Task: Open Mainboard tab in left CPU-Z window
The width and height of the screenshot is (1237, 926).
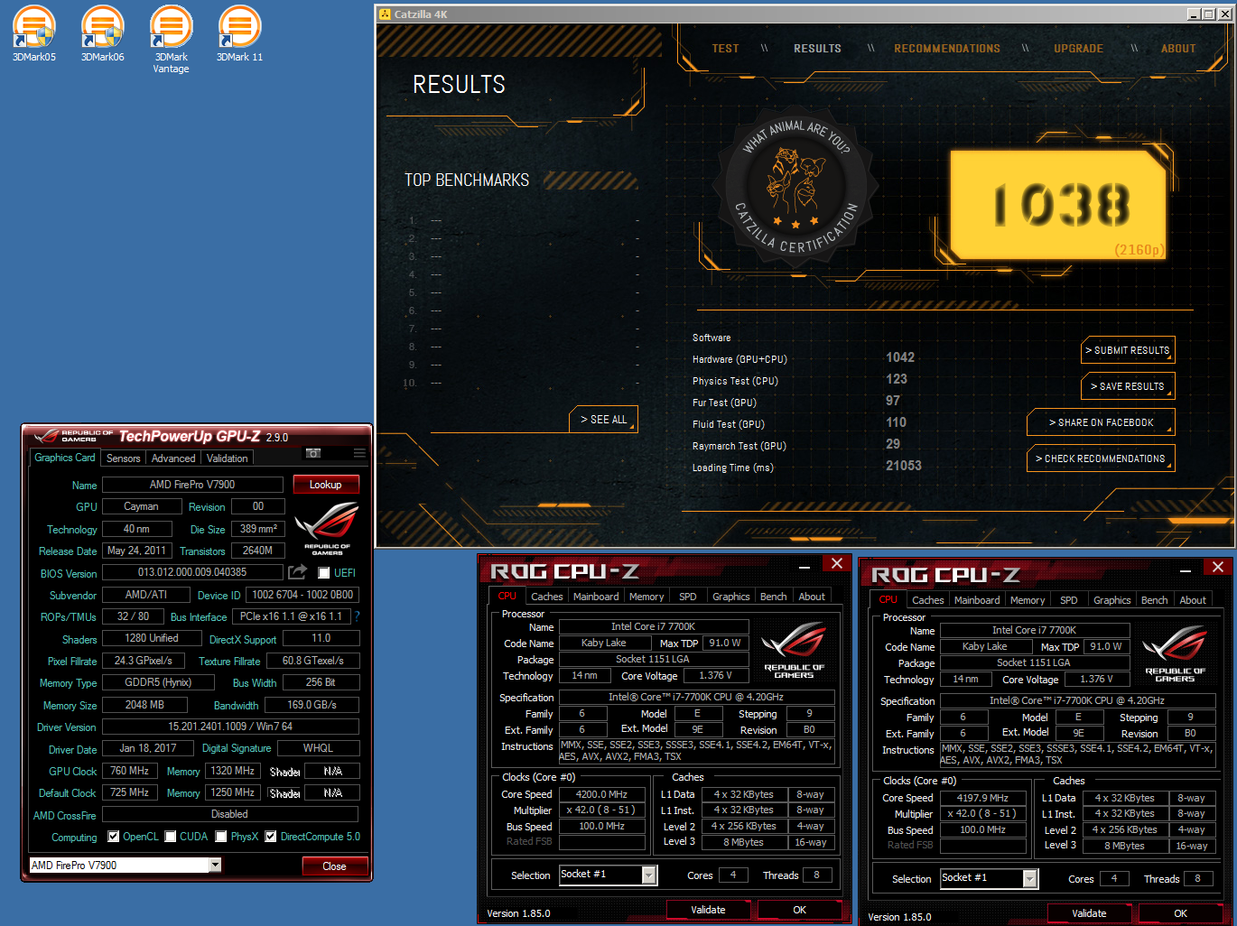Action: pyautogui.click(x=596, y=597)
